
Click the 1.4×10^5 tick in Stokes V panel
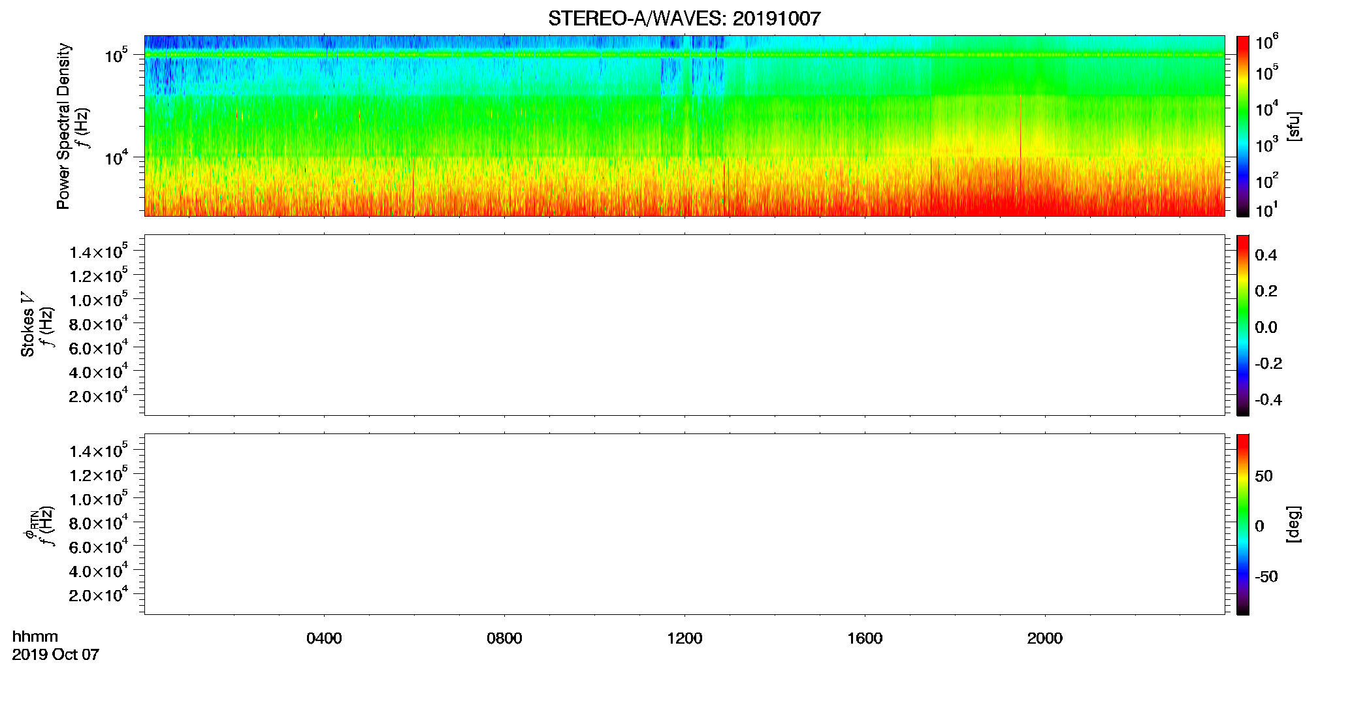pyautogui.click(x=99, y=251)
